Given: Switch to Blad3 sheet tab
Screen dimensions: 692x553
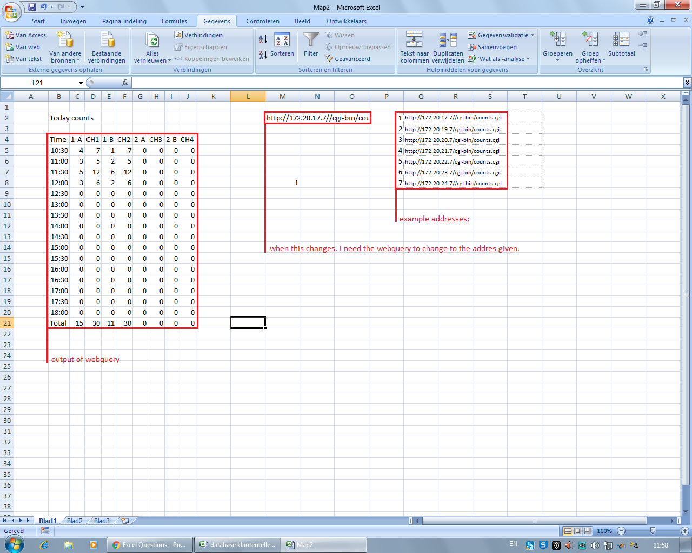Looking at the screenshot, I should click(x=102, y=521).
